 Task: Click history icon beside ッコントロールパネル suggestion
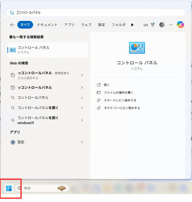coord(13,88)
